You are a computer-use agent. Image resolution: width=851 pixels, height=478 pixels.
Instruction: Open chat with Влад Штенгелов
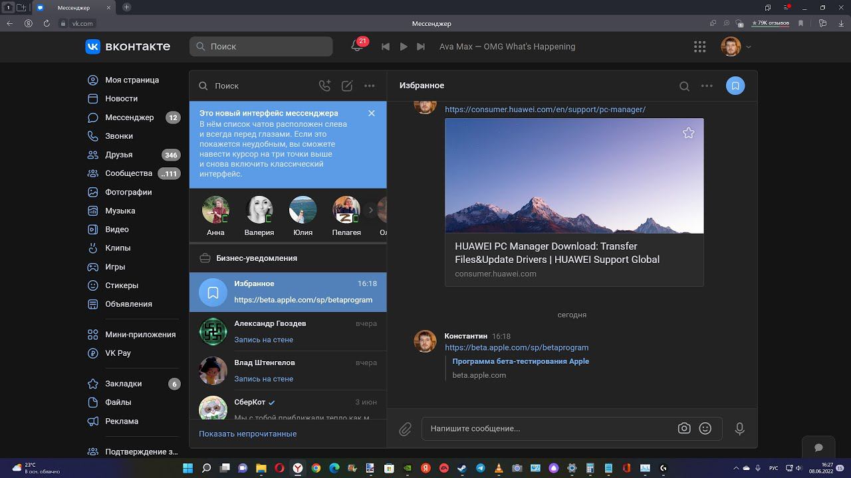288,370
